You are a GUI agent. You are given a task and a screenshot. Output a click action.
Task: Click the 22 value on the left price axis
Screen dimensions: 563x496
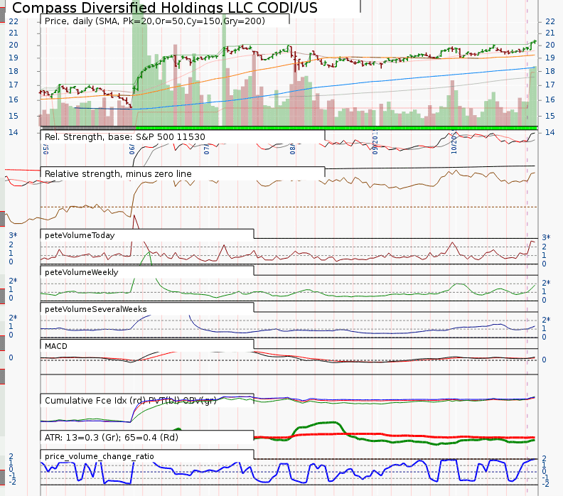pos(14,21)
